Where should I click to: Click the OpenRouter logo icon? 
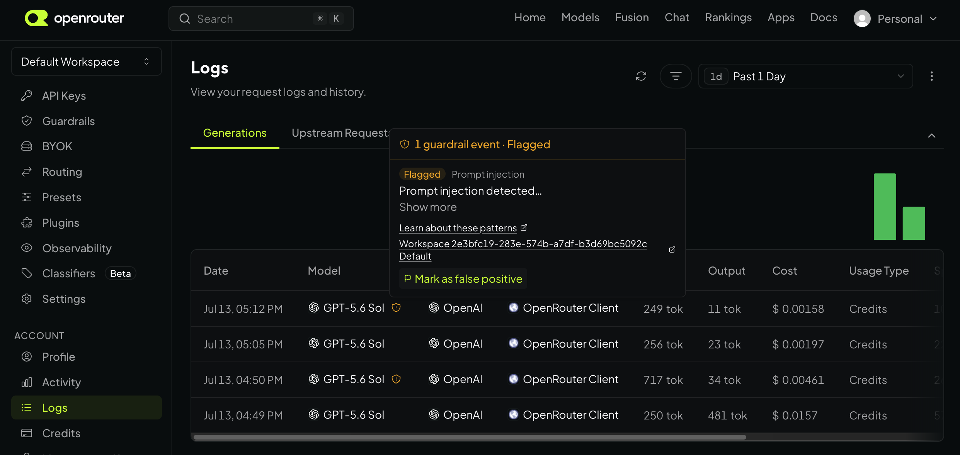[36, 18]
